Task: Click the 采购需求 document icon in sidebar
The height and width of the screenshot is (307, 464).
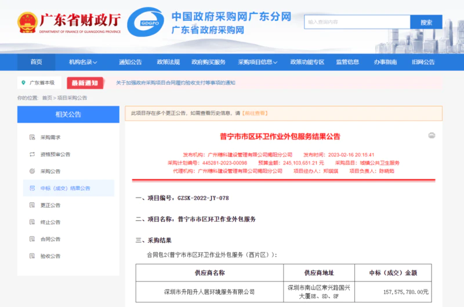Action: click(32, 137)
